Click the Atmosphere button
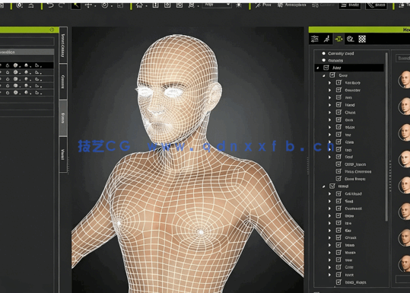The height and width of the screenshot is (293, 410). click(x=291, y=5)
